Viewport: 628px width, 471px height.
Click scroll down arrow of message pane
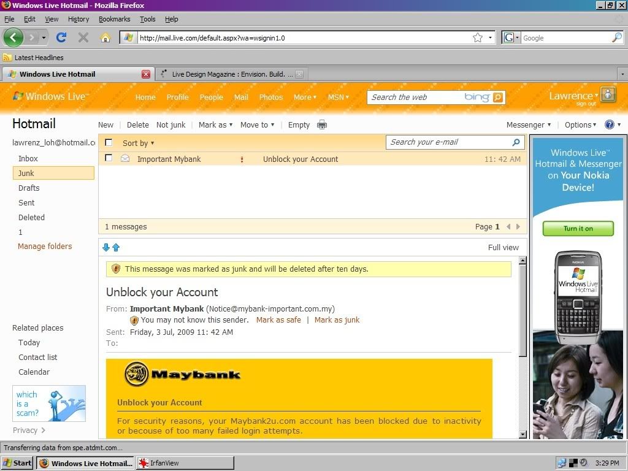(x=523, y=434)
